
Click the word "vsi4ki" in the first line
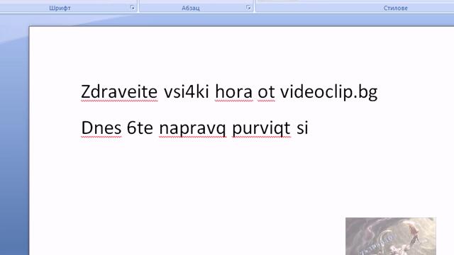pos(187,92)
